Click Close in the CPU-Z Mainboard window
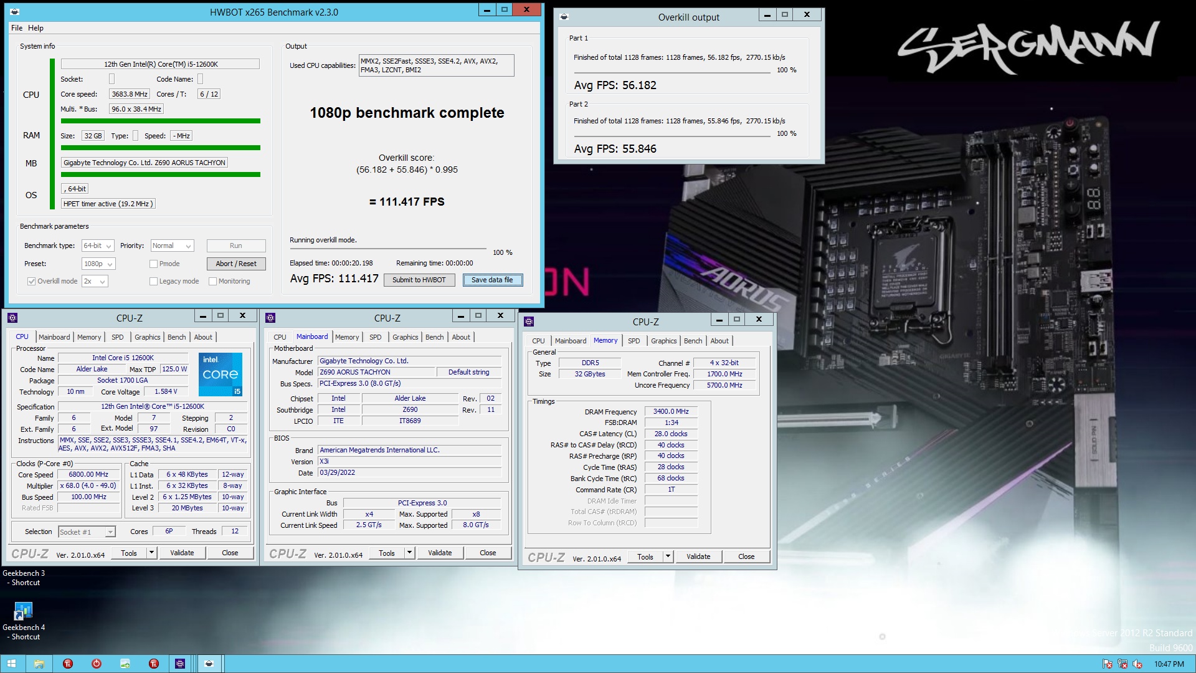 pos(488,553)
